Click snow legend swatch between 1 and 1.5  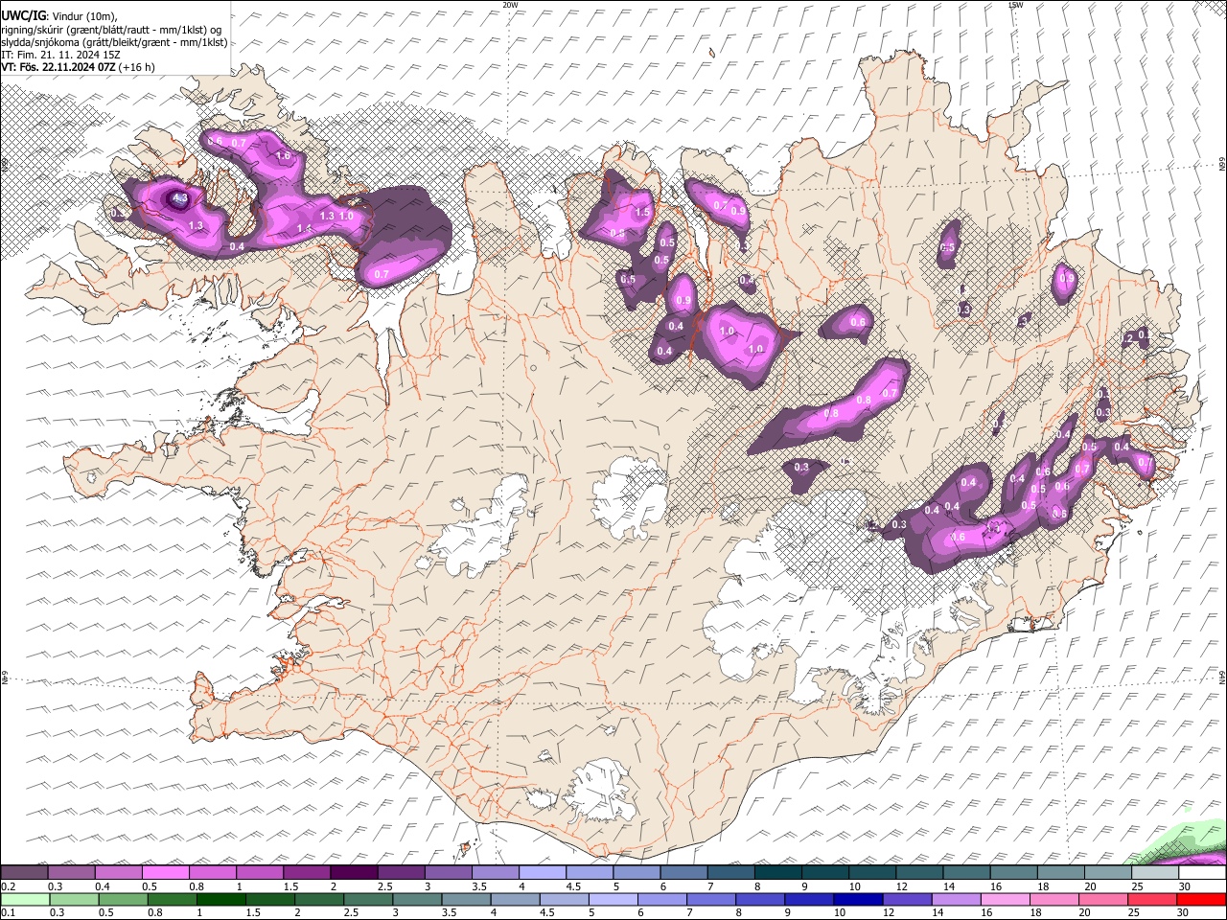pyautogui.click(x=261, y=872)
